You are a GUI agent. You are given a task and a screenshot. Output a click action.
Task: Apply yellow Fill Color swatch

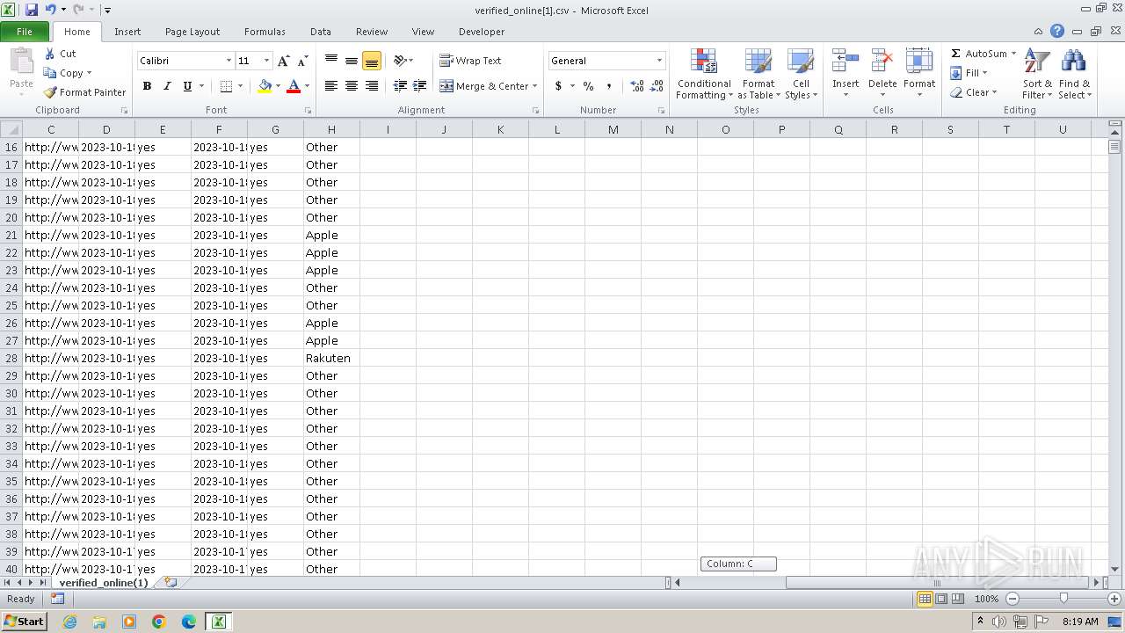[265, 86]
